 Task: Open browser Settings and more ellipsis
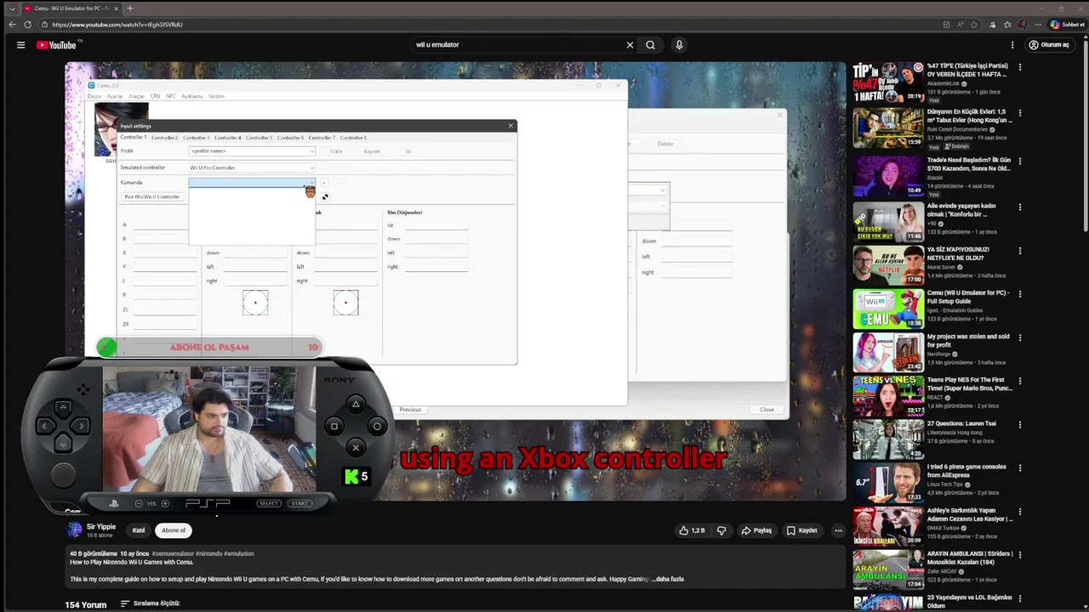click(1037, 25)
